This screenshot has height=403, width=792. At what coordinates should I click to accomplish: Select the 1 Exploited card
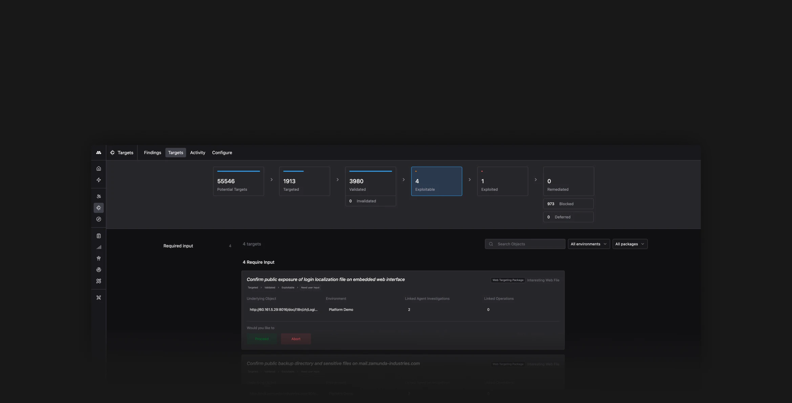pos(502,181)
